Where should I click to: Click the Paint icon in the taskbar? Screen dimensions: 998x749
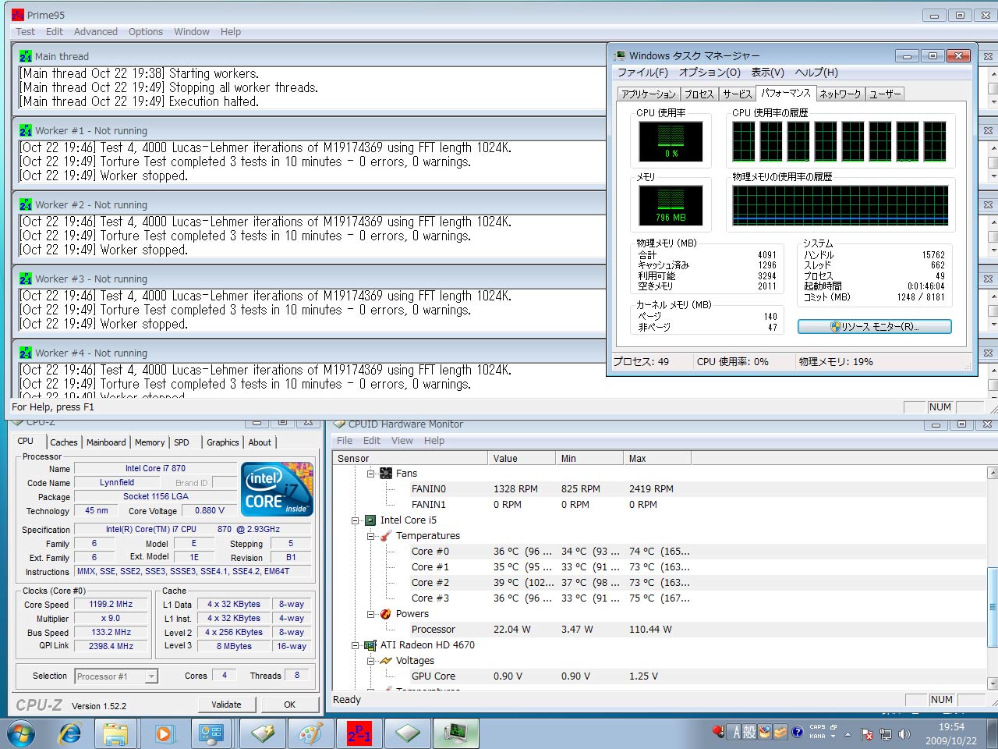click(310, 733)
